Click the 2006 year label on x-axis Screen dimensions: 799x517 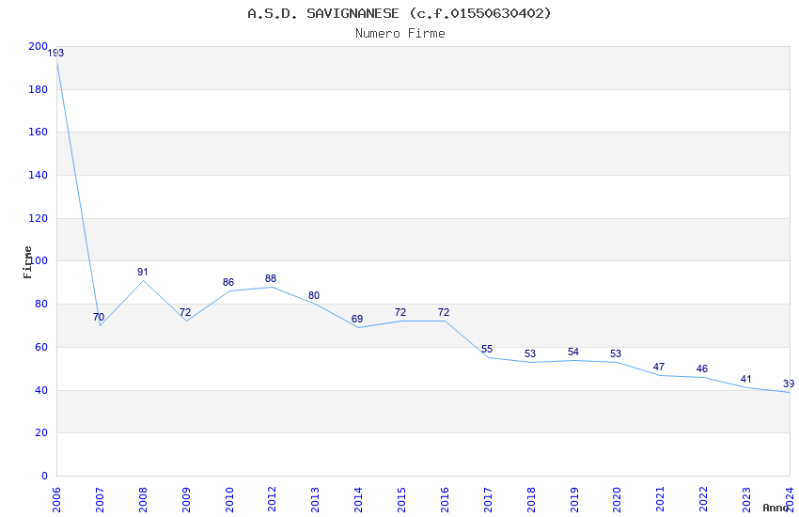click(x=56, y=500)
